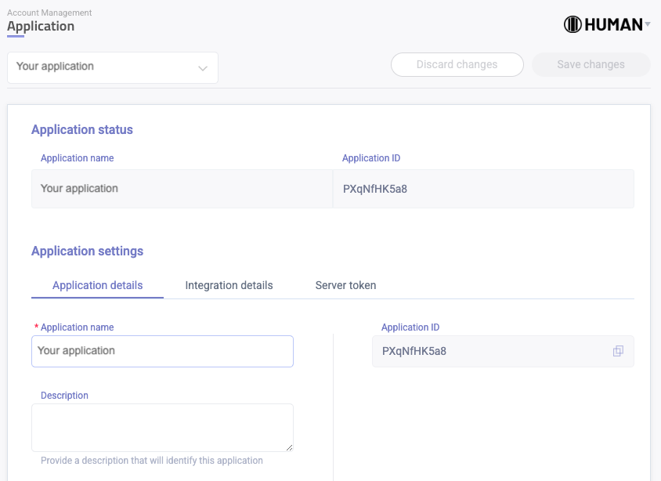This screenshot has height=481, width=661.
Task: Switch to the Integration details tab
Action: click(228, 285)
